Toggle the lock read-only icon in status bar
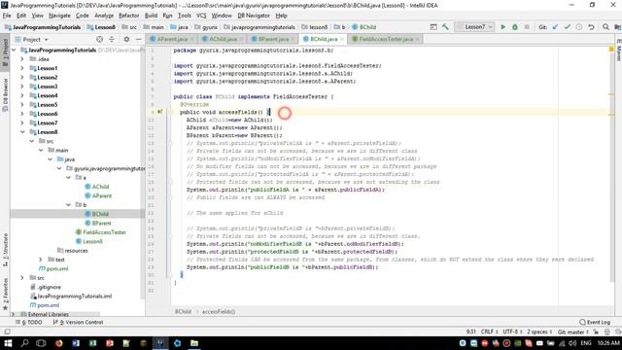The height and width of the screenshot is (350, 622). (x=596, y=332)
